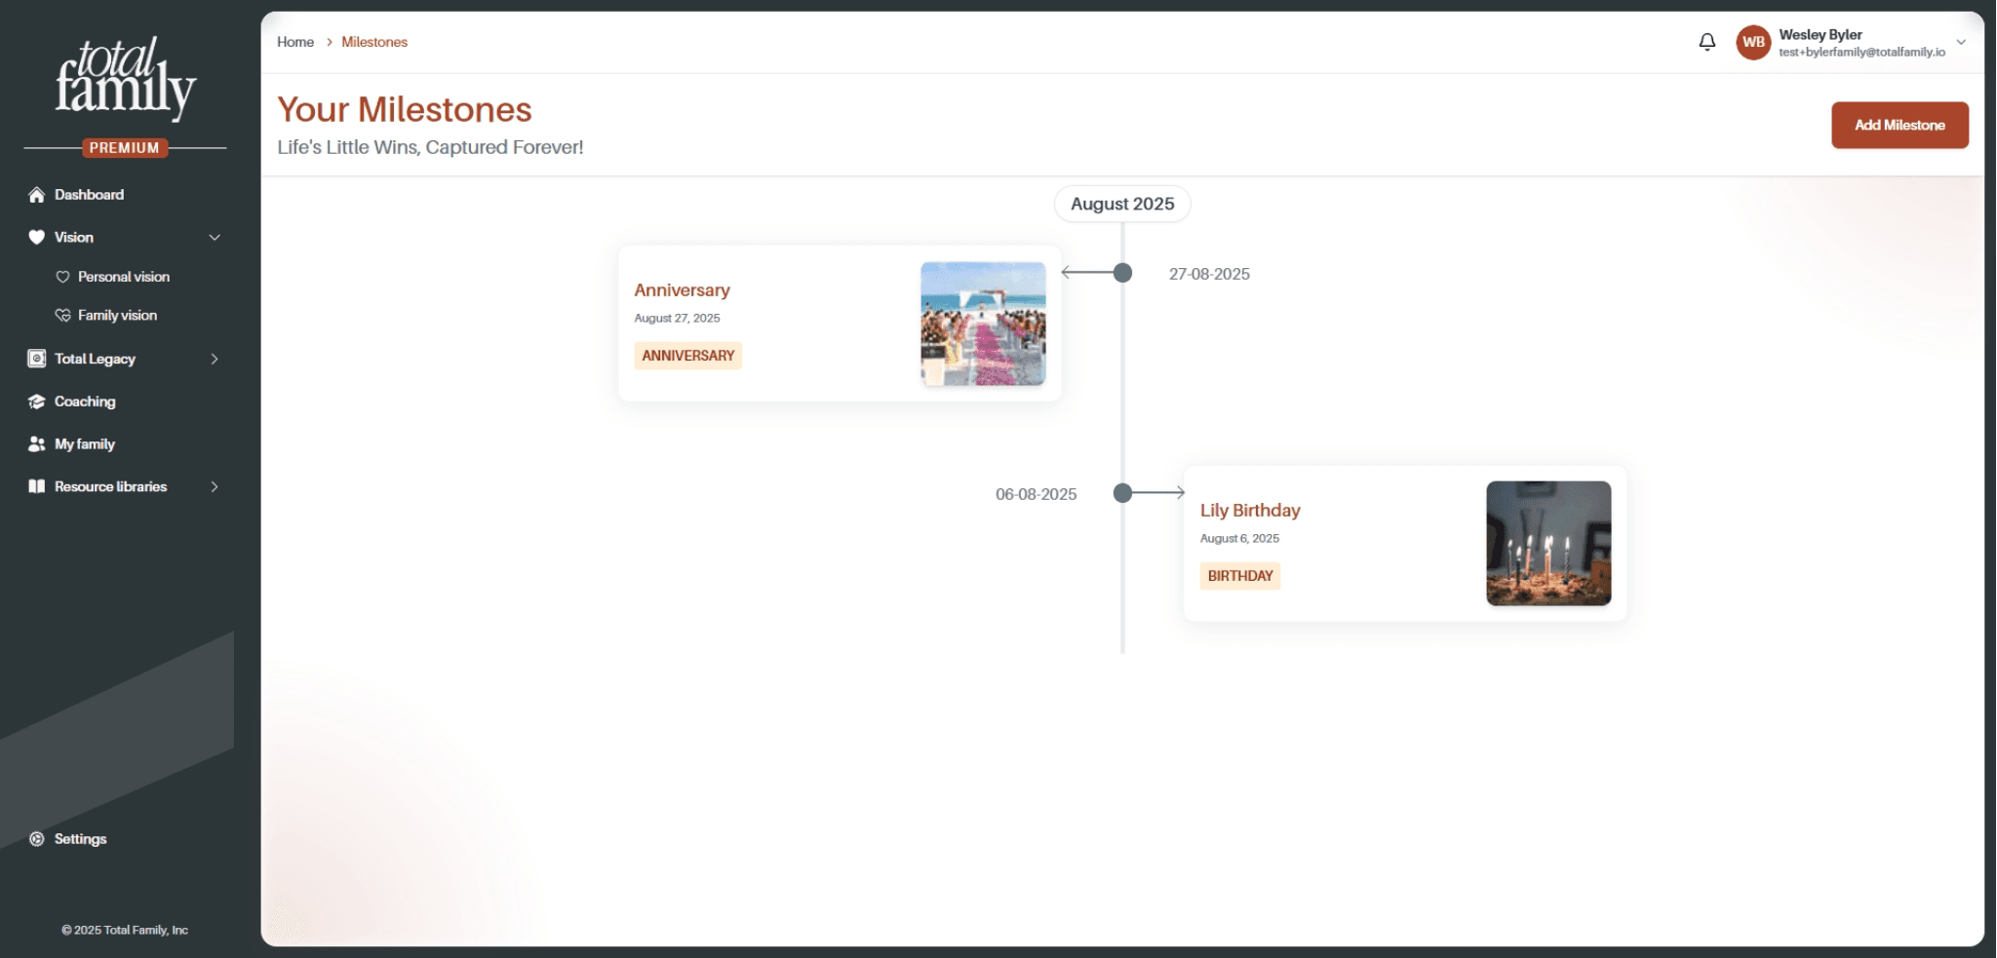The height and width of the screenshot is (958, 1997).
Task: Click the Your Milestones heading
Action: [x=405, y=109]
